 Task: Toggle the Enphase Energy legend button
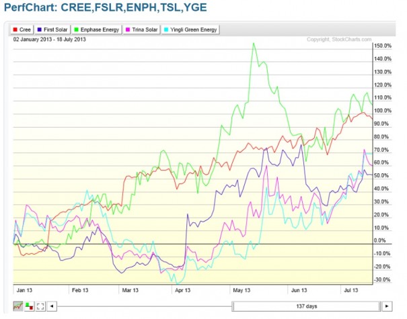click(x=97, y=30)
